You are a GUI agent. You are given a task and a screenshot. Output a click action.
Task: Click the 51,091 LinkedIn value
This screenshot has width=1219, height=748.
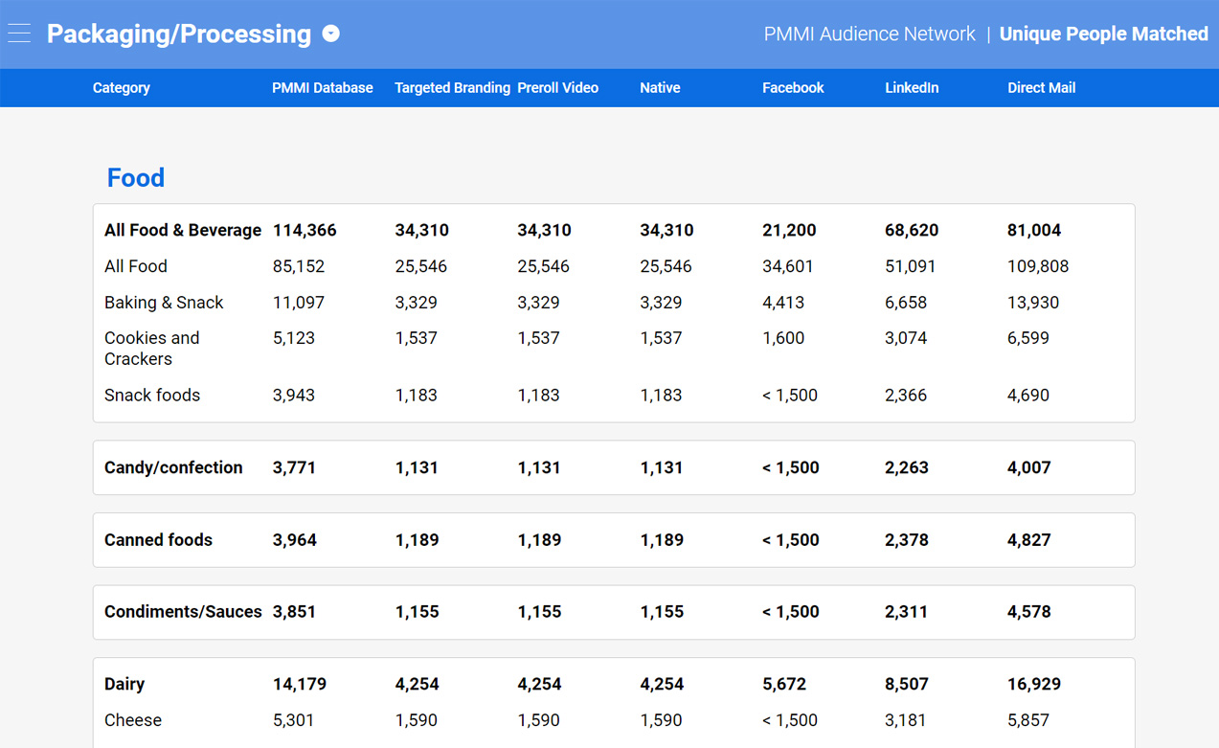pyautogui.click(x=911, y=266)
